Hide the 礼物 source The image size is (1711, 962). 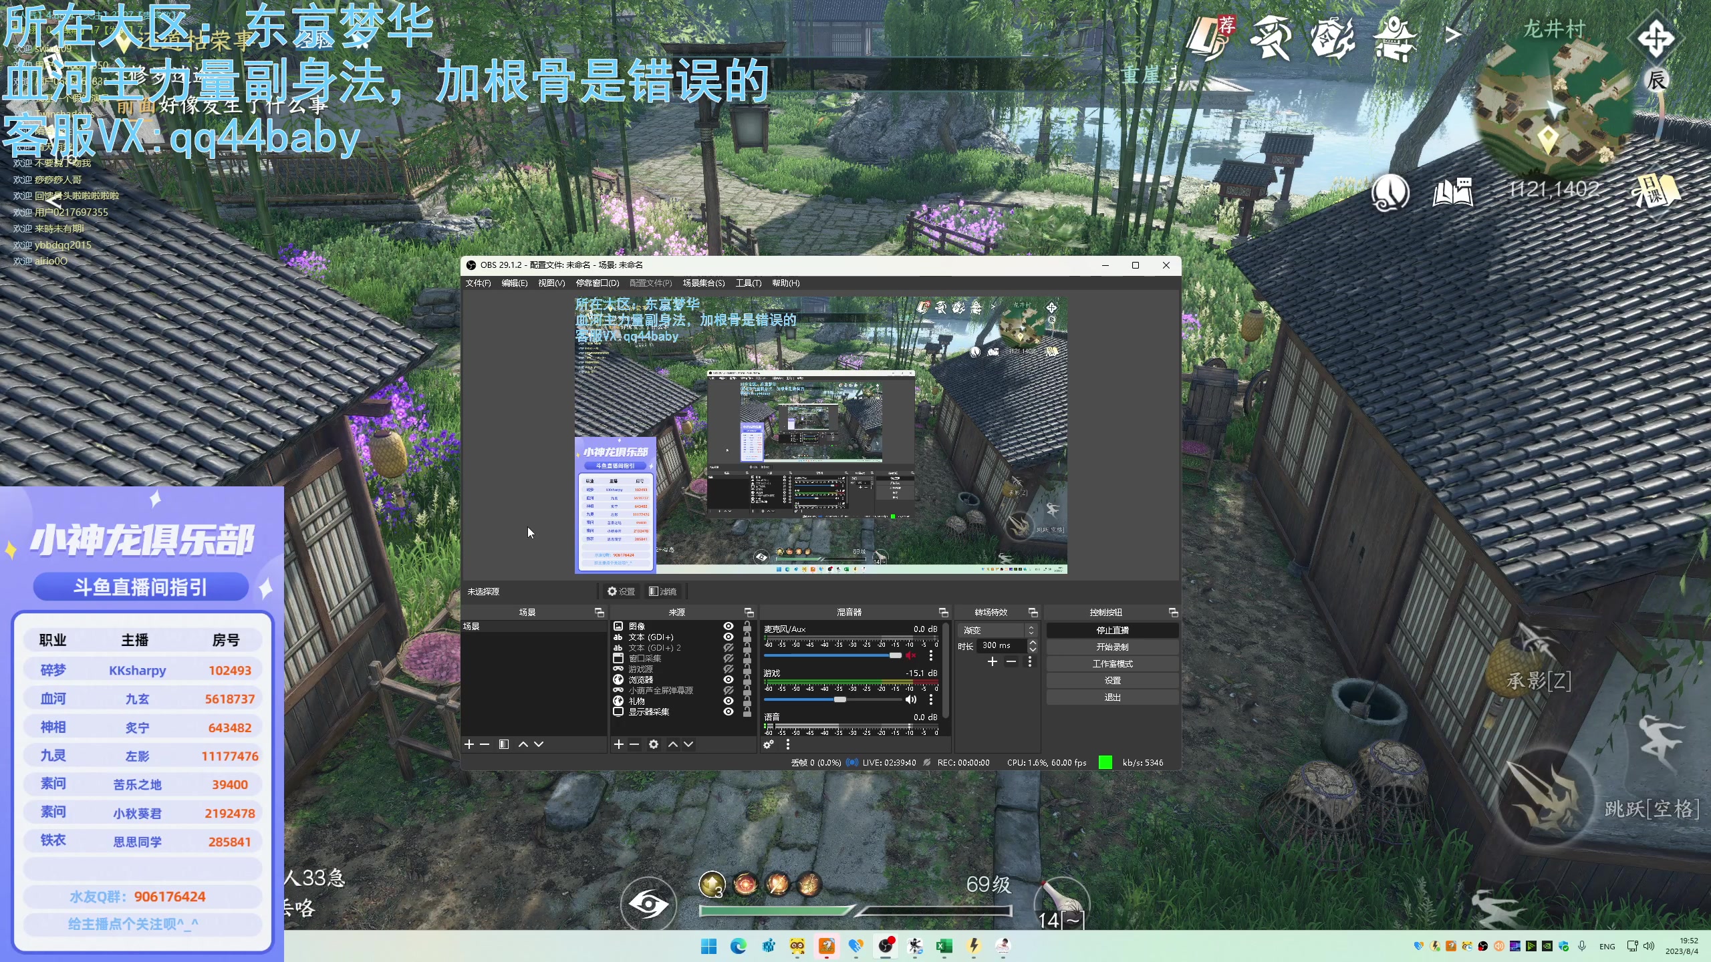point(729,701)
